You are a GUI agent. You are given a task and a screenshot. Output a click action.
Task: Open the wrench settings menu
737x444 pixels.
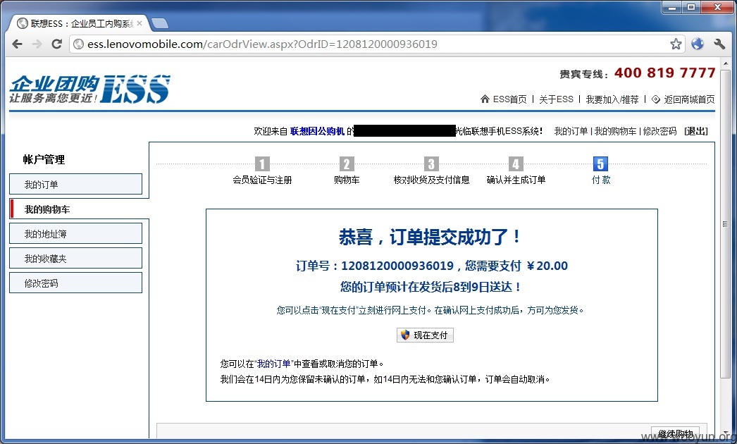click(719, 44)
